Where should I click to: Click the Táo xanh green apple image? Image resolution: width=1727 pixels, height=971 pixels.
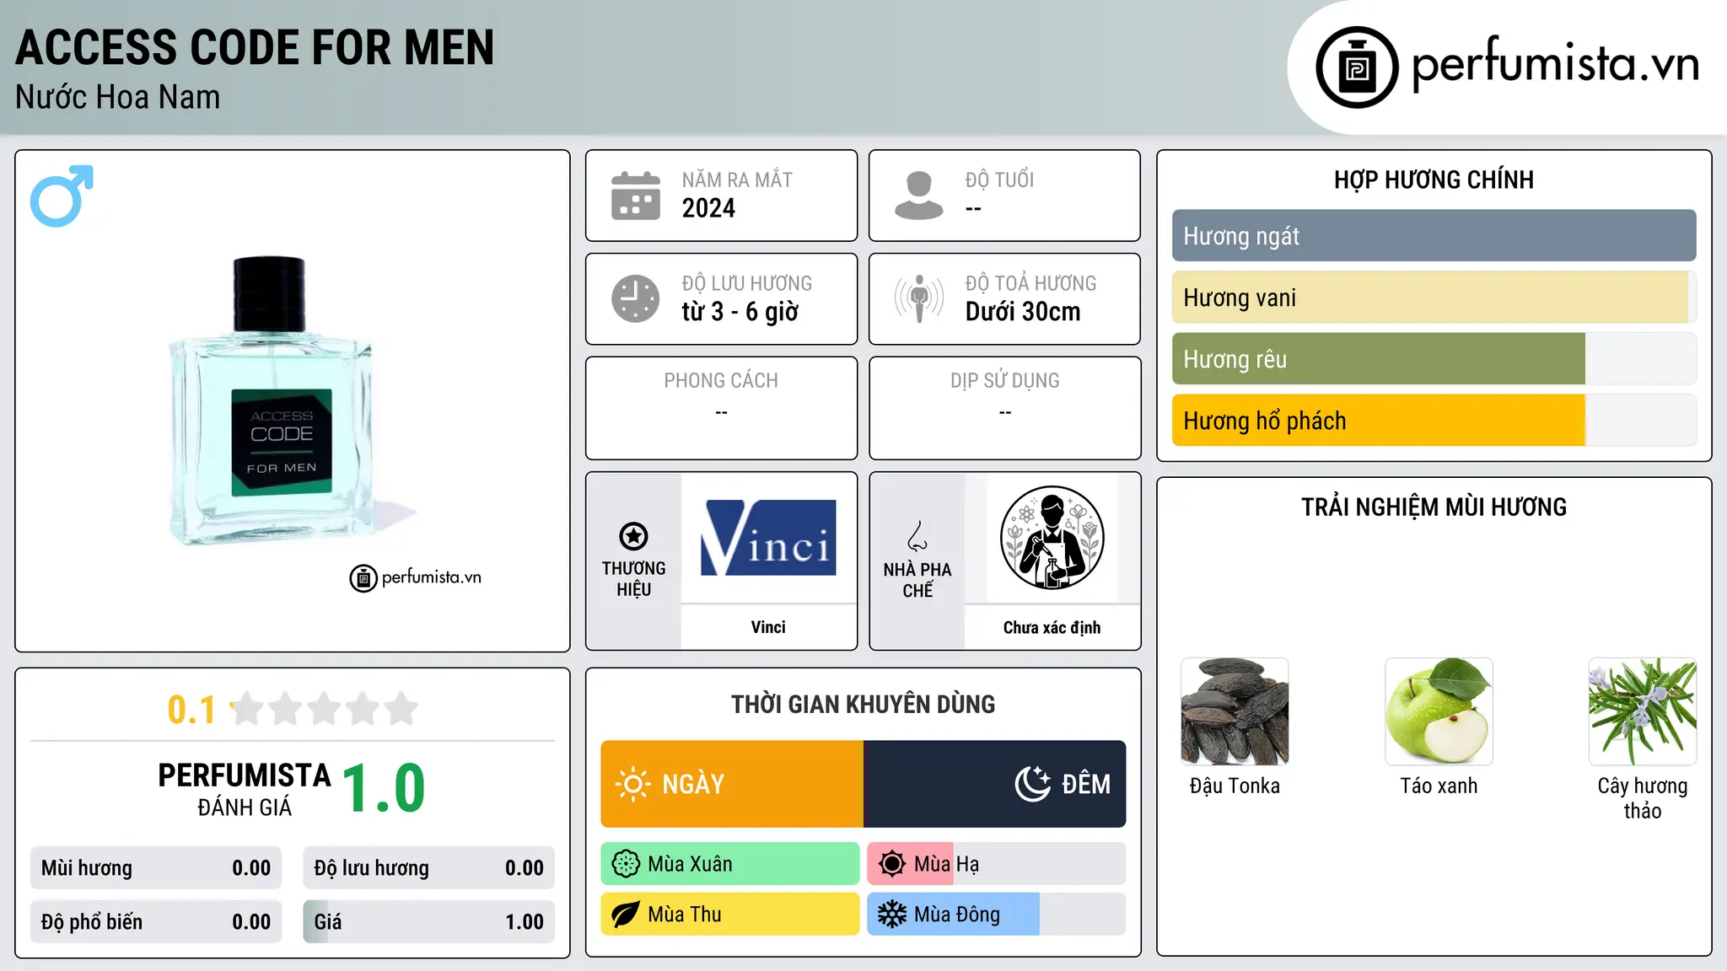point(1439,711)
